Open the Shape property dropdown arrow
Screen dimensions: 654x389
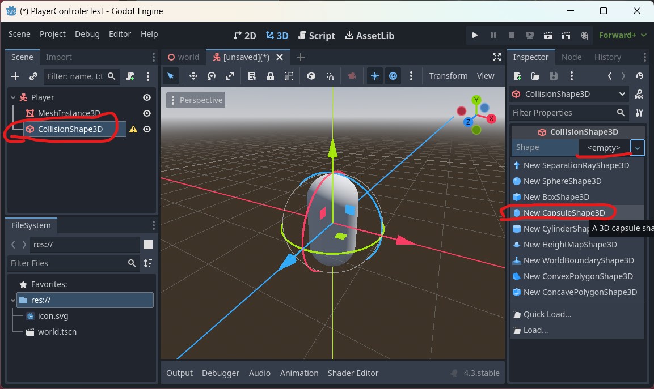coord(637,148)
